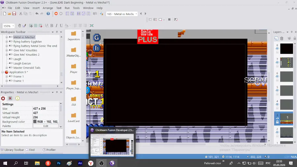Open the Find tab
The height and width of the screenshot is (167, 297).
30,150
